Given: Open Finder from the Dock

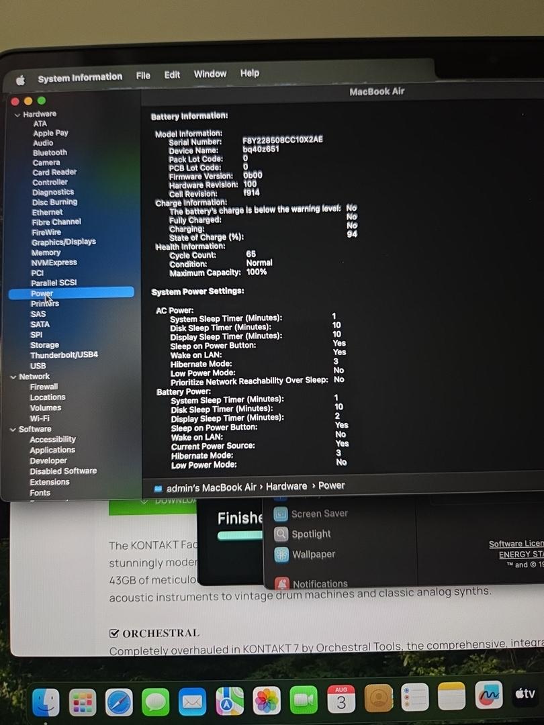Looking at the screenshot, I should (x=46, y=702).
